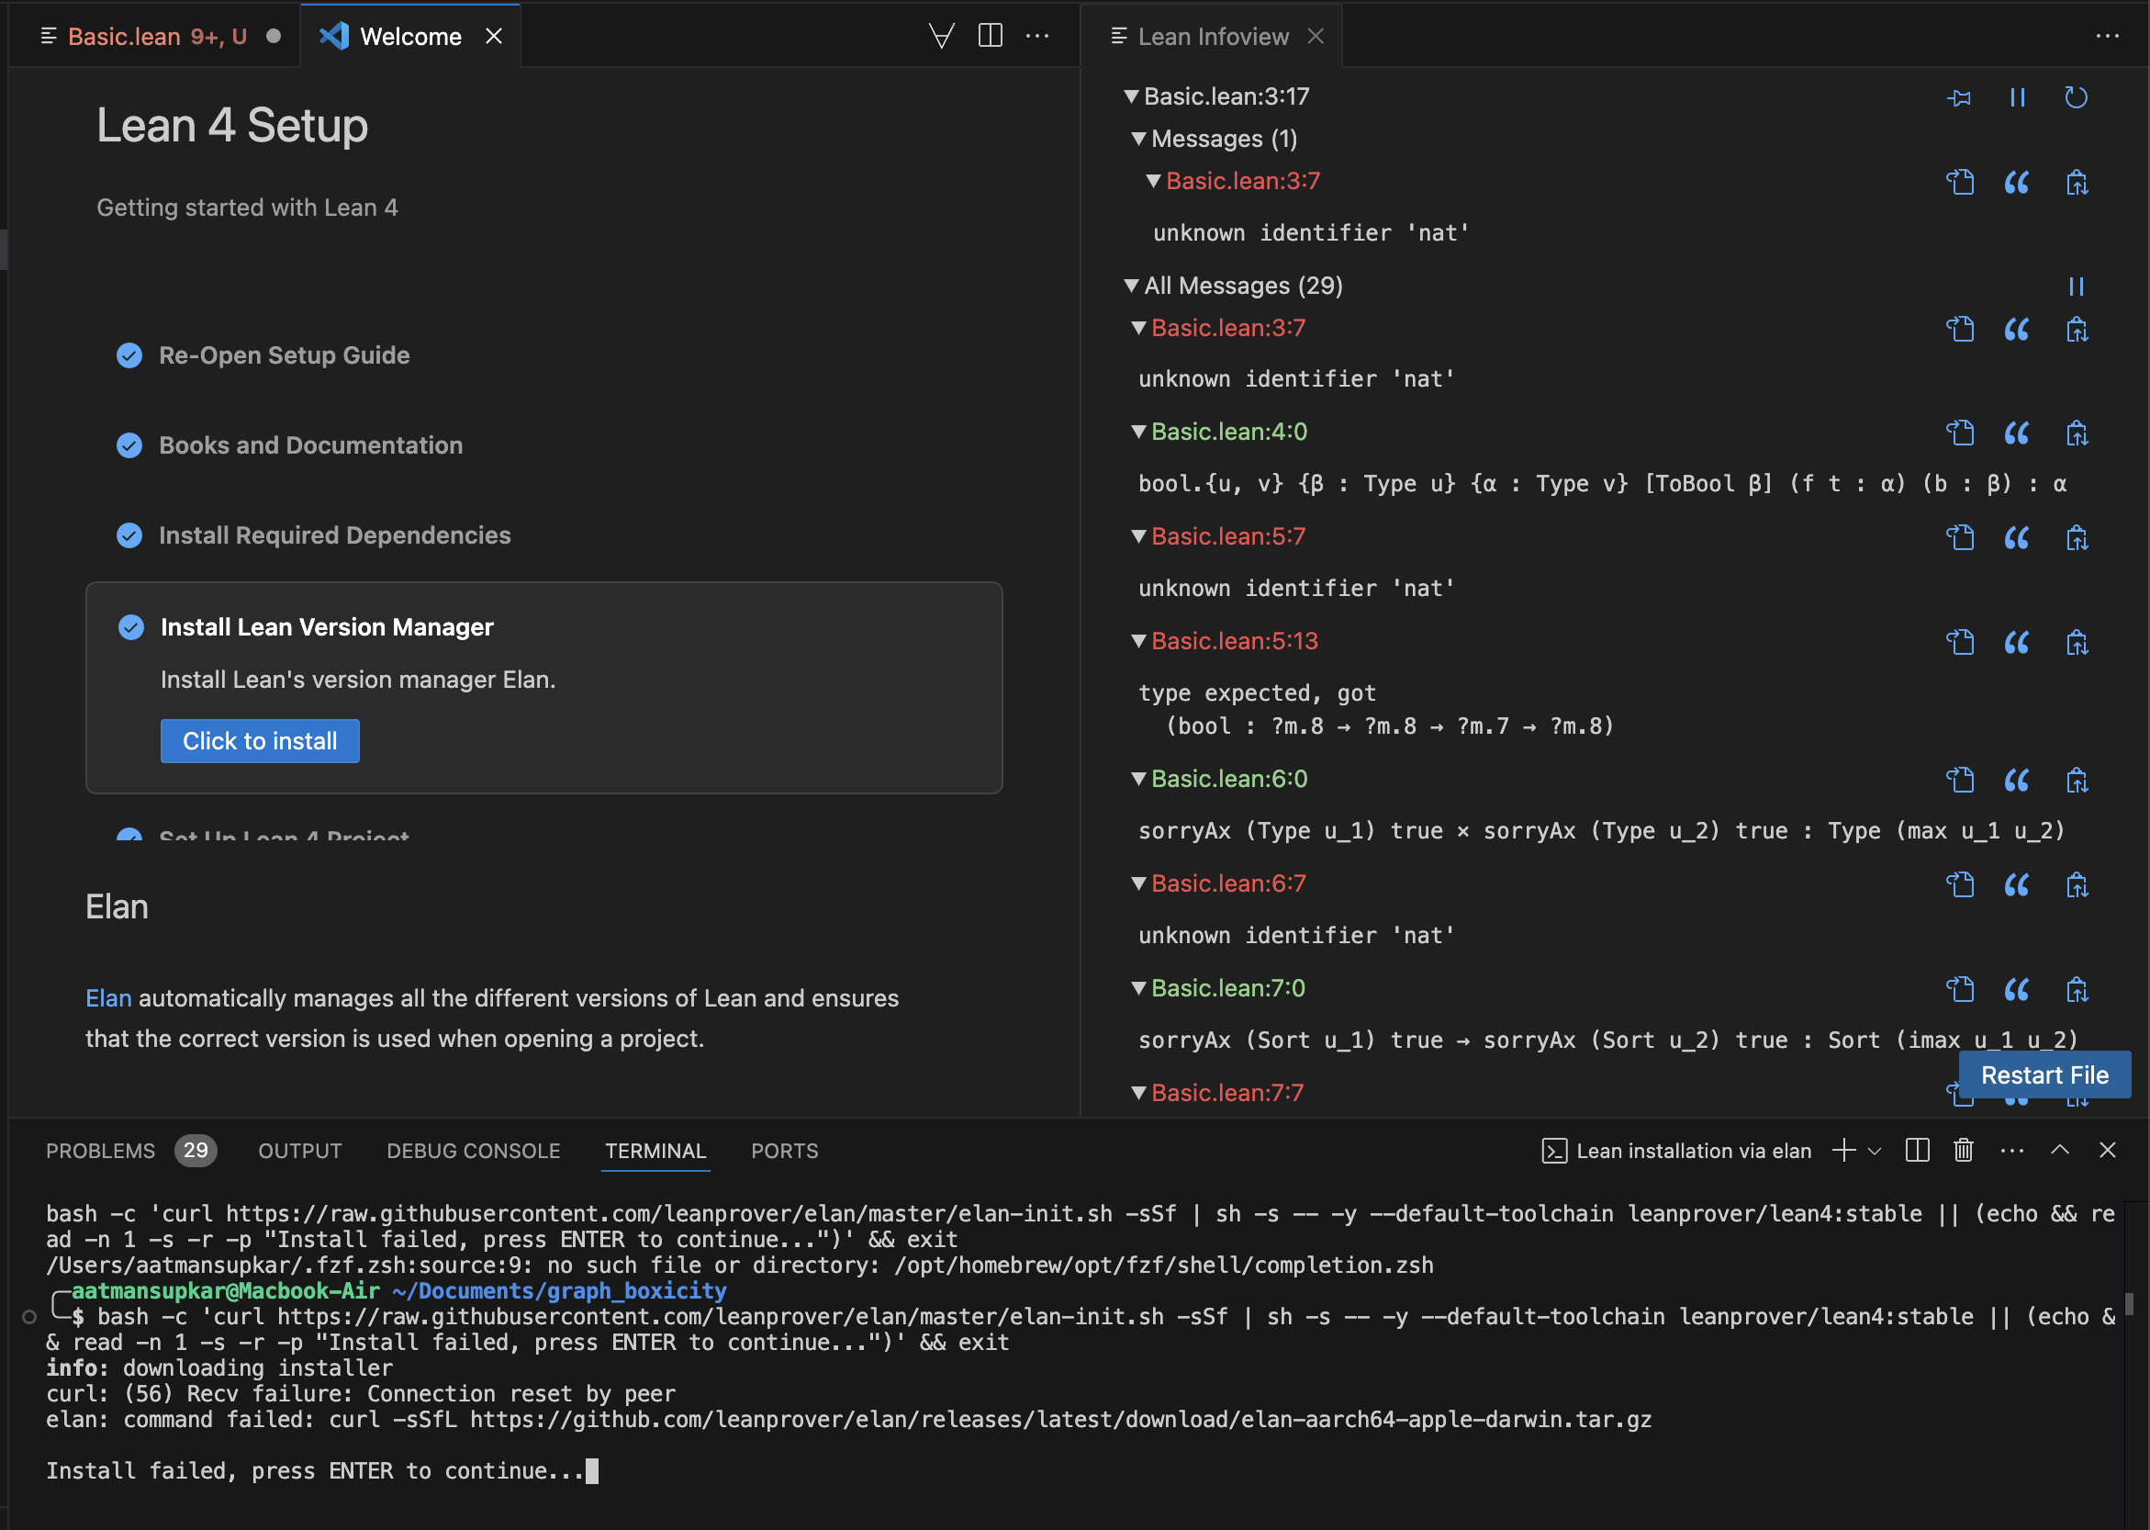Click the terminal vertical scrollbar thumb

[2130, 1305]
